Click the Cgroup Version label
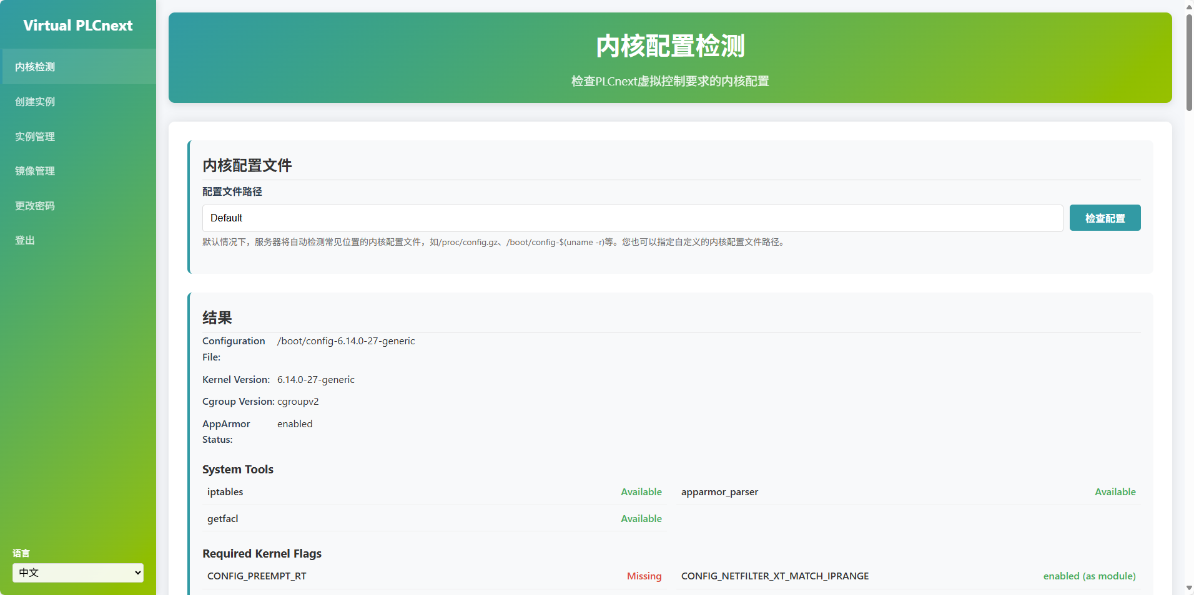This screenshot has width=1194, height=595. coord(239,402)
